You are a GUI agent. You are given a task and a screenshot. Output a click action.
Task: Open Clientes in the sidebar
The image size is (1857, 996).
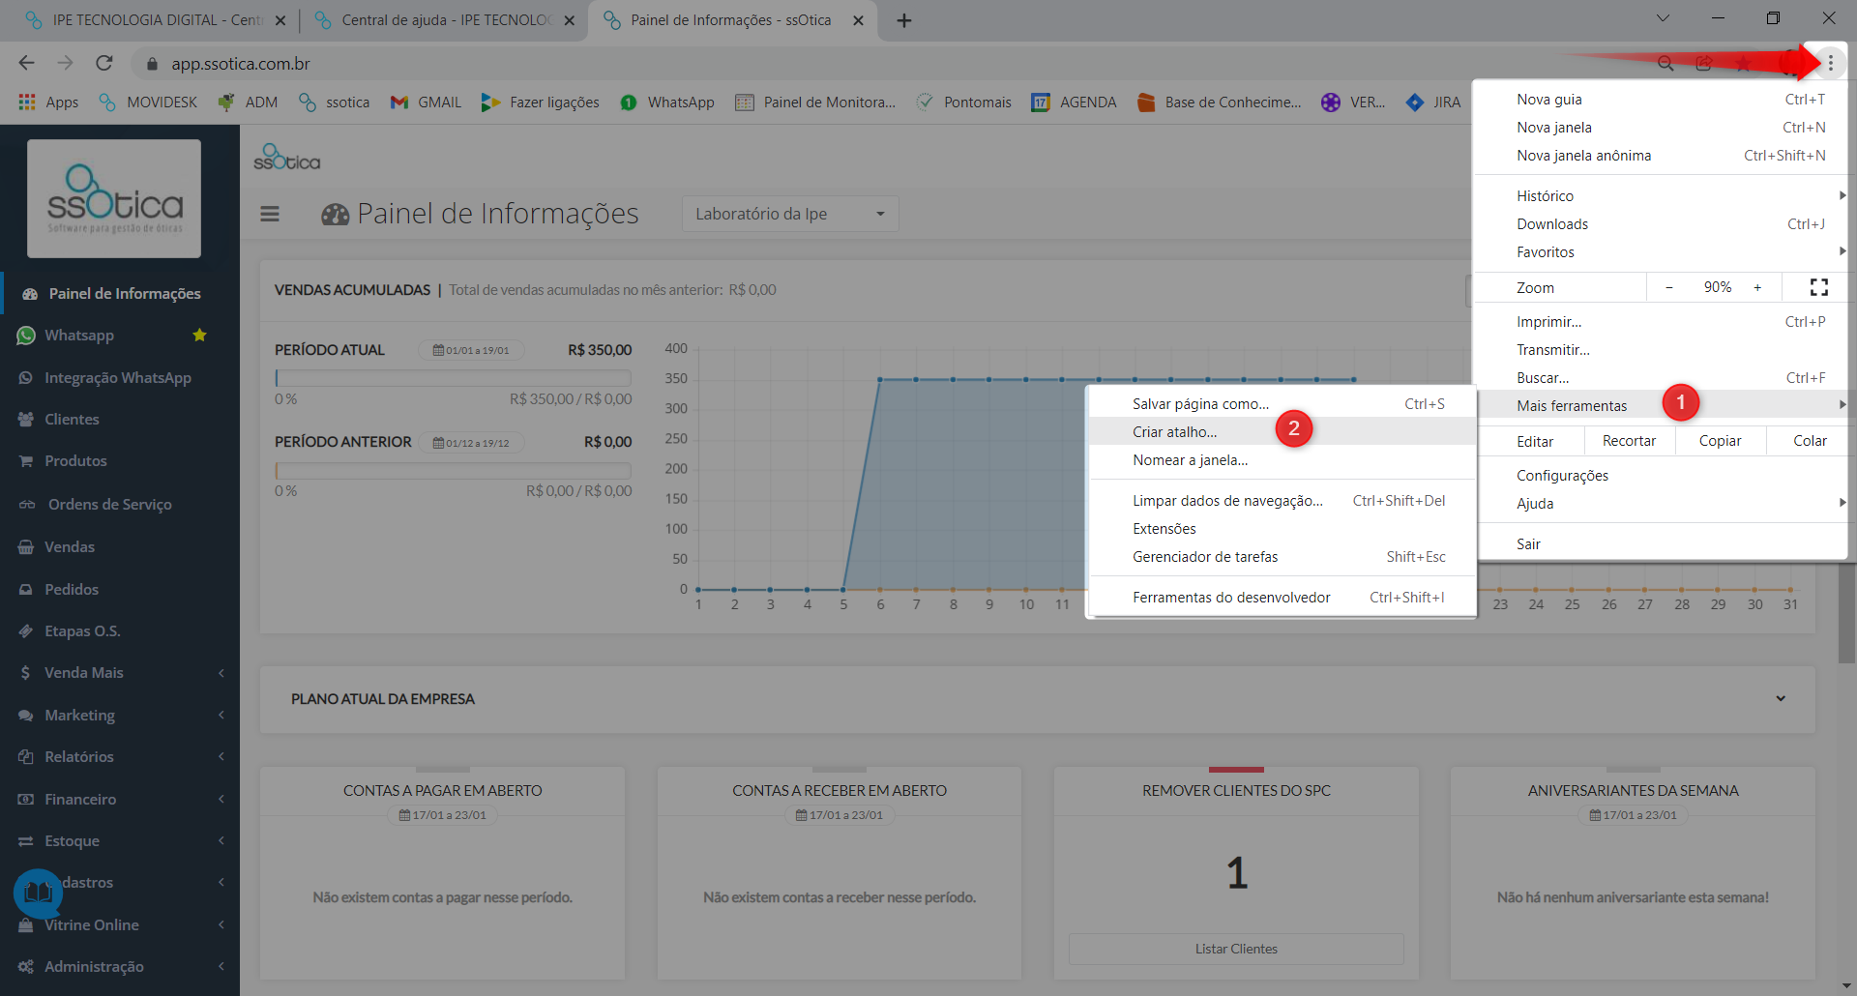point(72,419)
